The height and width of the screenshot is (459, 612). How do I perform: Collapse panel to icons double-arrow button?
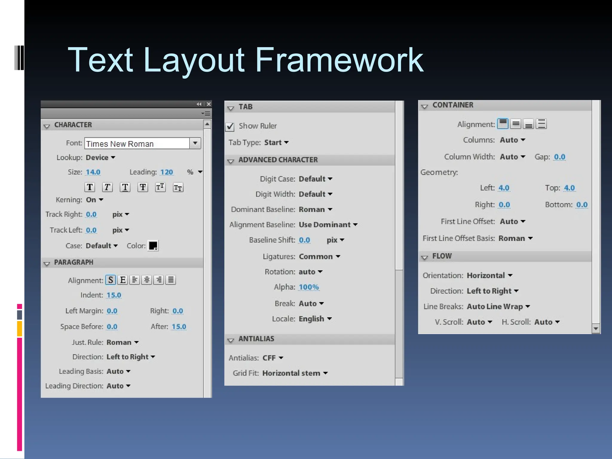(199, 104)
